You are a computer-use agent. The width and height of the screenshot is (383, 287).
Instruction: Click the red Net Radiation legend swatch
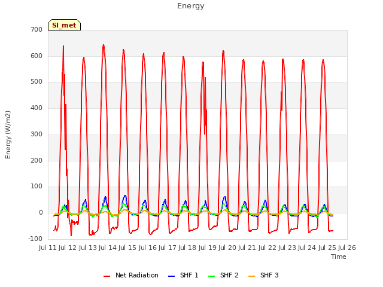pos(107,276)
